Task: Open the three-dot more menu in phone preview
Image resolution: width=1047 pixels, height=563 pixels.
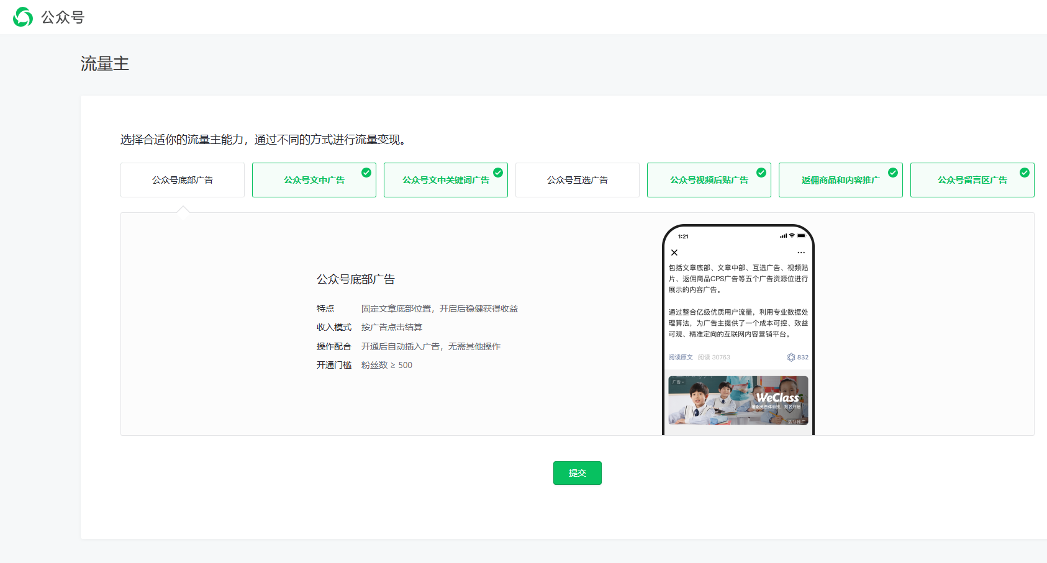Action: [801, 253]
